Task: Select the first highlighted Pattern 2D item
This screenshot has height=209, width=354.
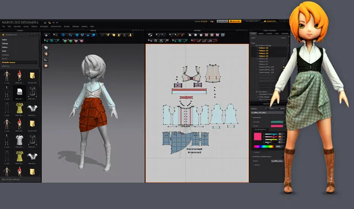Action: (264, 48)
